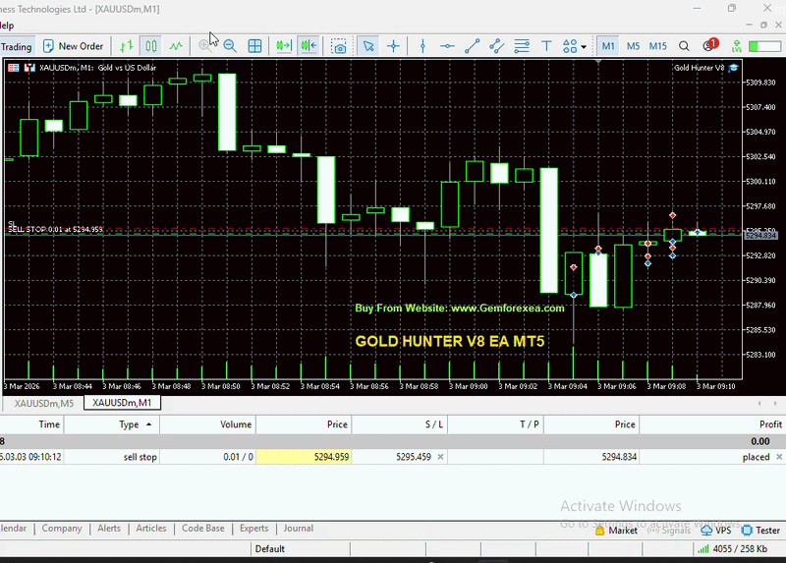Viewport: 786px width, 563px height.
Task: Click order price cell 5294.959
Action: click(304, 457)
